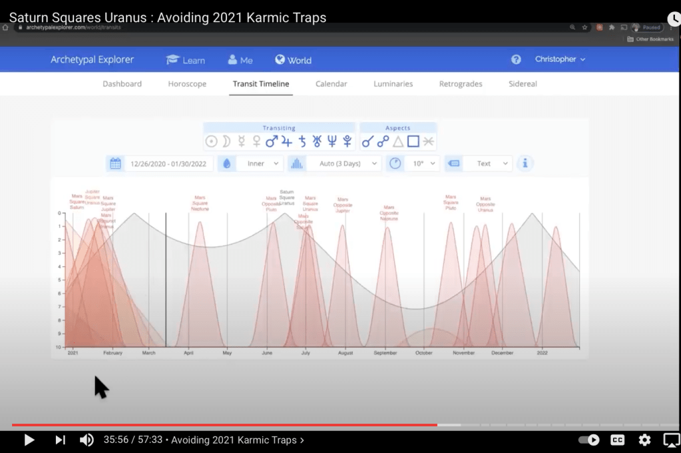Switch to the Retrogrades tab
This screenshot has width=681, height=453.
(x=461, y=84)
